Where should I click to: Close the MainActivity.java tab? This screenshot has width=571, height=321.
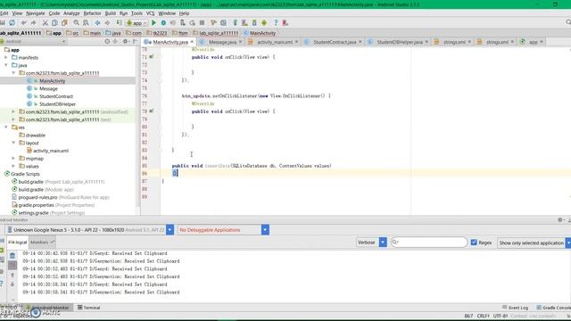coord(192,42)
